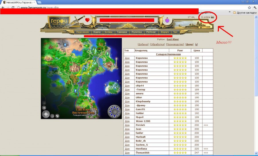Expand the bookmarks overflow chevron

(x=229, y=12)
